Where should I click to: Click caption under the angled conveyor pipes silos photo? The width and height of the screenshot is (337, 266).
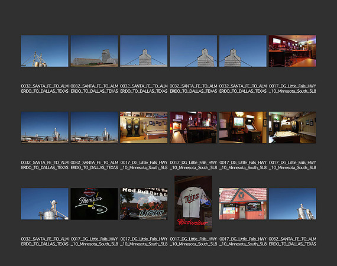coord(45,89)
